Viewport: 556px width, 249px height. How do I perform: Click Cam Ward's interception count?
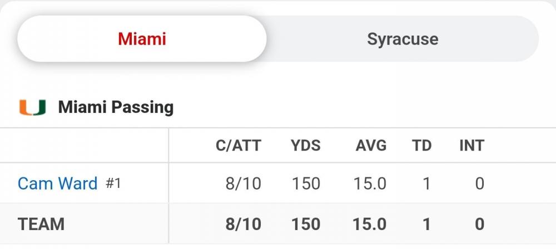479,183
